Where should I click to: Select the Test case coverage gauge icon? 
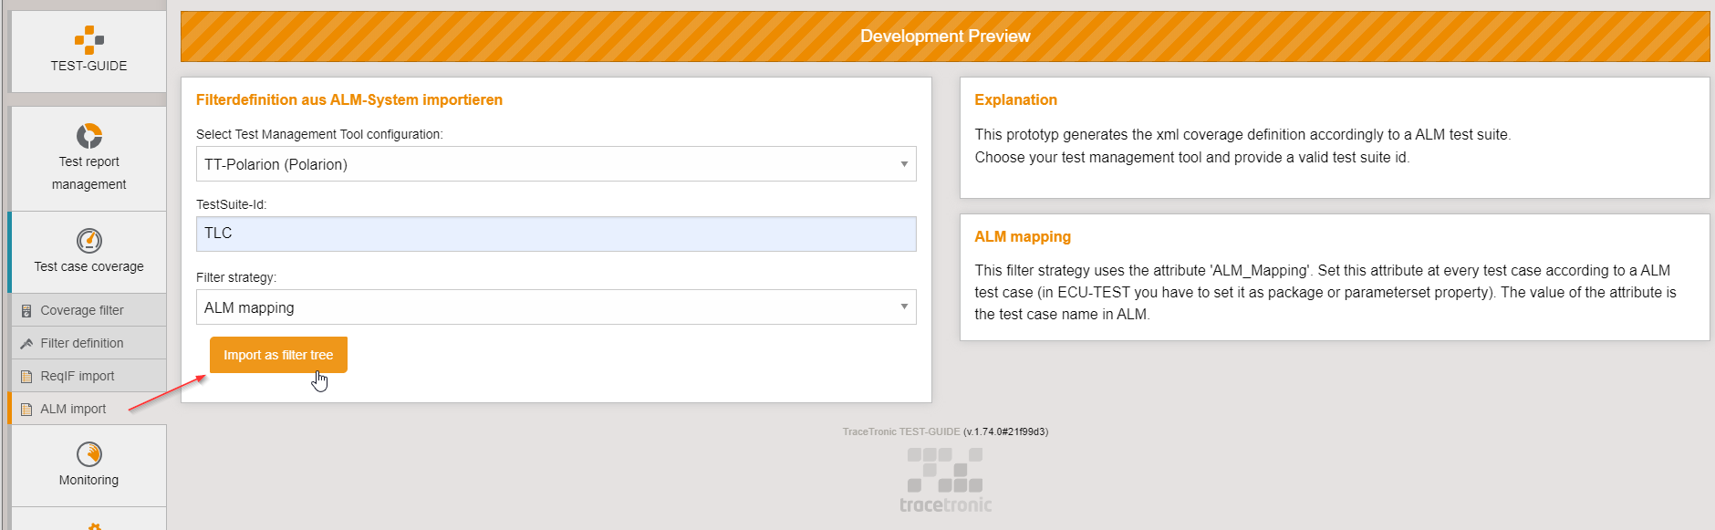(88, 241)
